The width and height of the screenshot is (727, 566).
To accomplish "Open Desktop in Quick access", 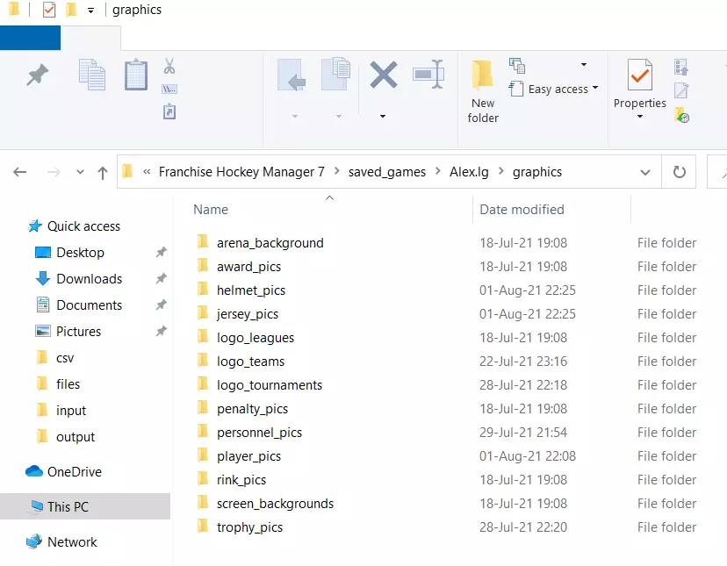I will (x=70, y=253).
